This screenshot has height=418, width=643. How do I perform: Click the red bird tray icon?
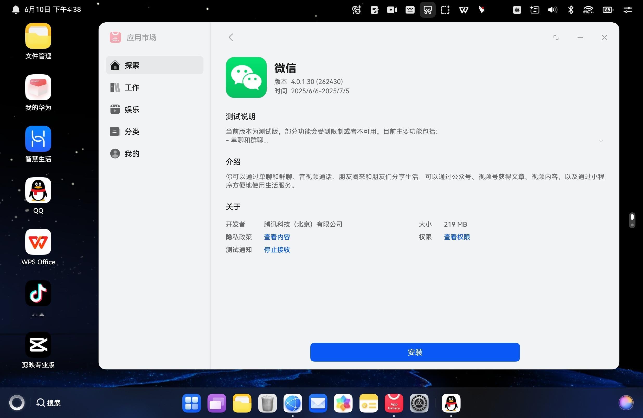[x=481, y=10]
